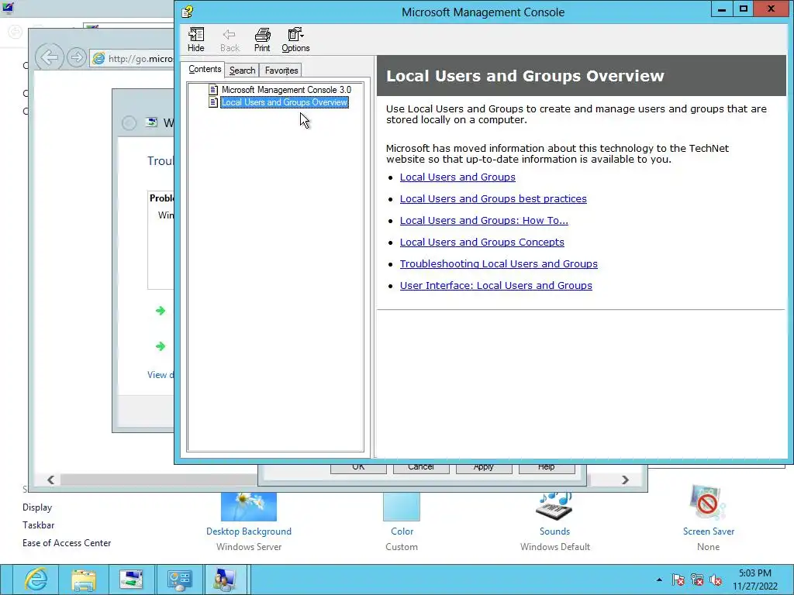Open Local Users and Groups Concepts link
This screenshot has height=595, width=794.
click(482, 242)
